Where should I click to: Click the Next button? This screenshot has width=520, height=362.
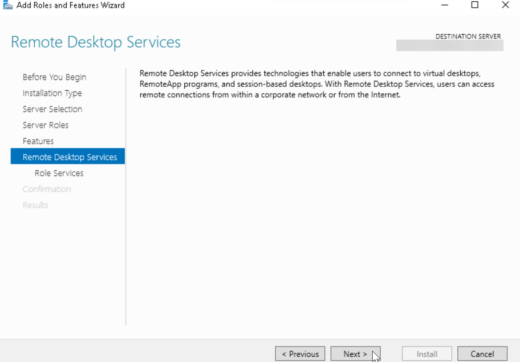coord(355,354)
